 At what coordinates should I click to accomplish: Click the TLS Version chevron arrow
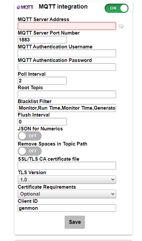click(x=112, y=179)
